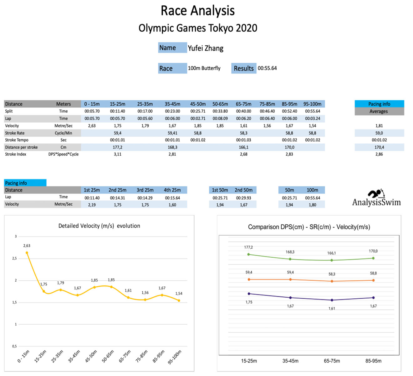The width and height of the screenshot is (413, 376).
Task: Select the blue Race label box
Action: (x=172, y=68)
